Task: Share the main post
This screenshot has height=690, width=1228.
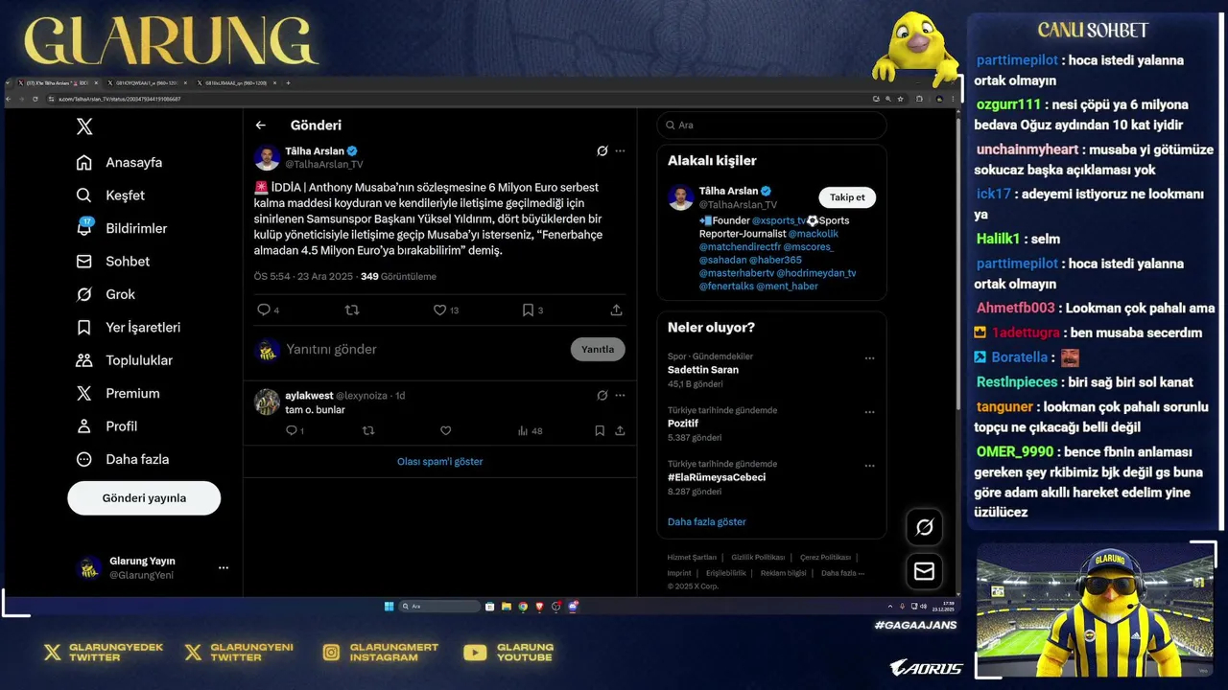Action: point(616,310)
